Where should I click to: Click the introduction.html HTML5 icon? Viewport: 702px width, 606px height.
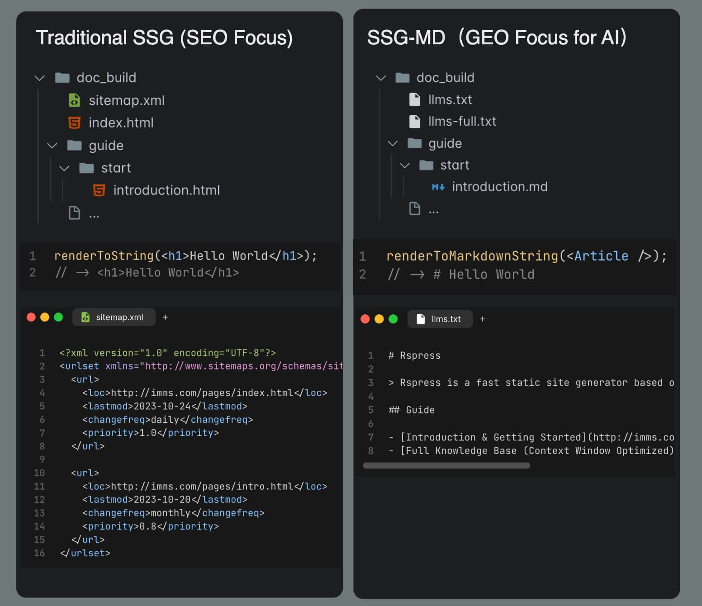(x=99, y=190)
